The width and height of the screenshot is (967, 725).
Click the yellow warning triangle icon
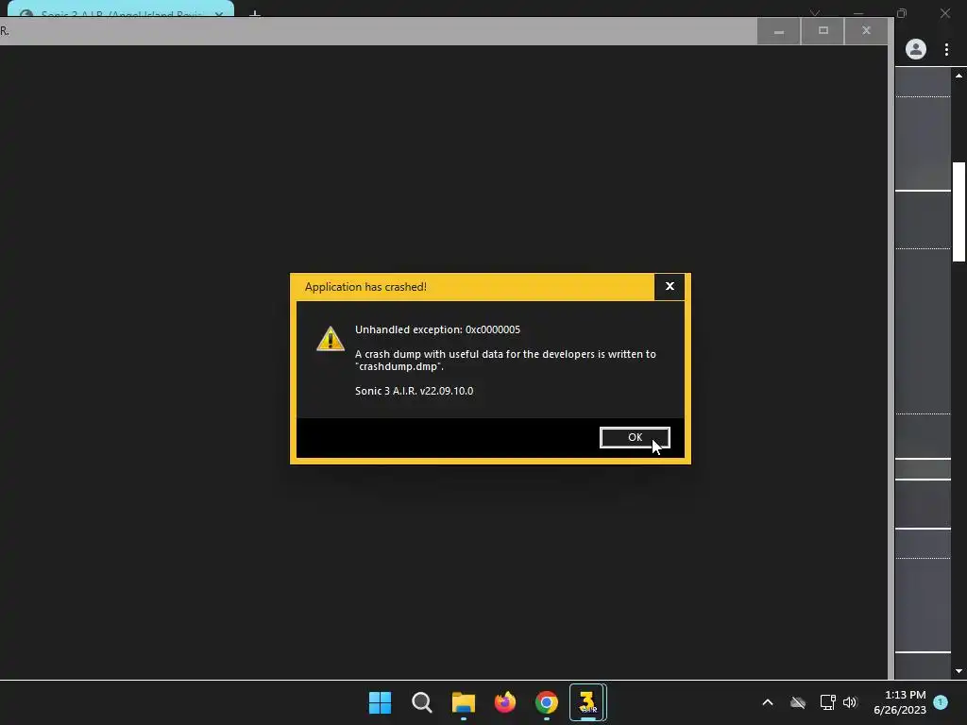point(331,339)
